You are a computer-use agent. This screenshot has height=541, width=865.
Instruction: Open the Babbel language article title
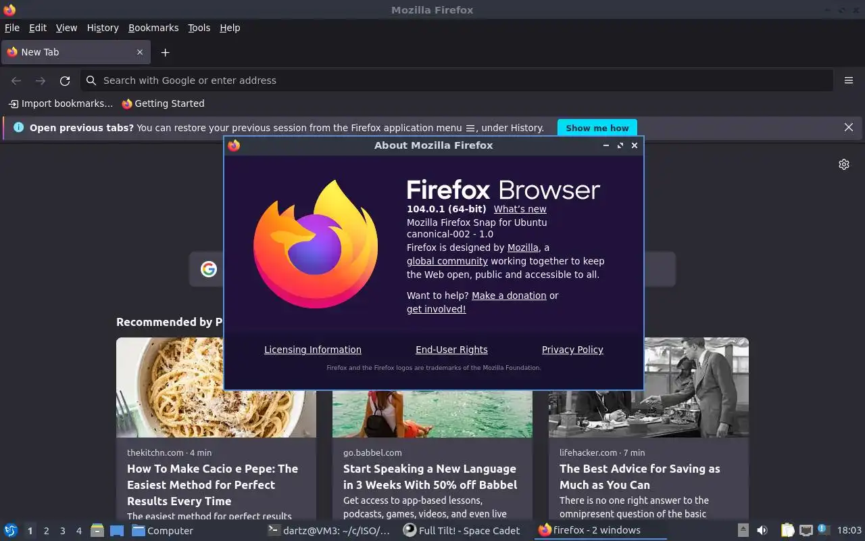[x=430, y=477]
